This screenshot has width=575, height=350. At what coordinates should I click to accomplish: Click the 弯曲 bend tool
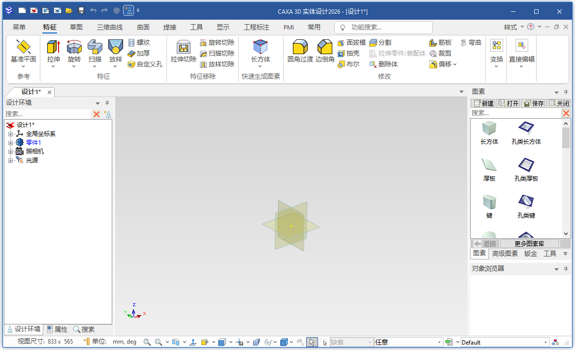click(471, 42)
